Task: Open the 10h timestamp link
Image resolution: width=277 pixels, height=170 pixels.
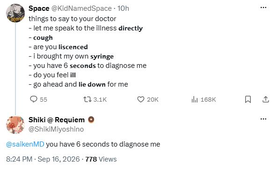Action: [x=124, y=8]
